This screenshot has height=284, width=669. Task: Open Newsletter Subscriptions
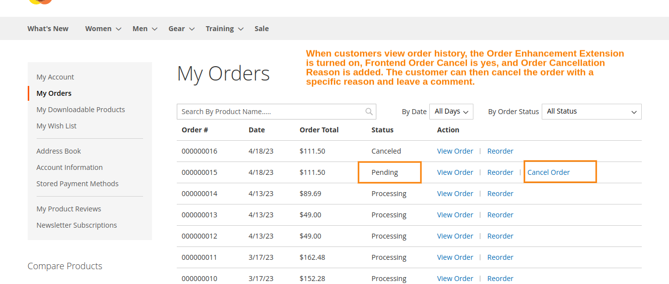77,225
